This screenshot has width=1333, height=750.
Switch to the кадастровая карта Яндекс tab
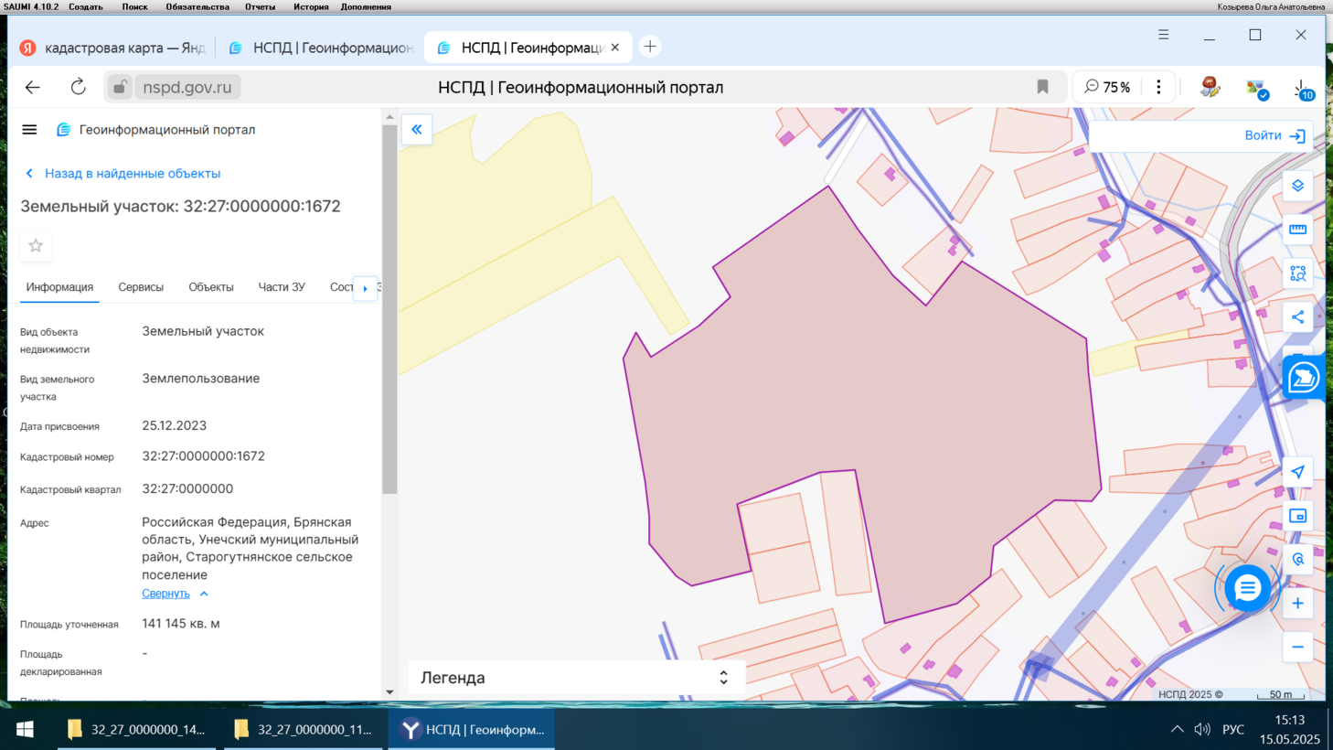(x=112, y=48)
